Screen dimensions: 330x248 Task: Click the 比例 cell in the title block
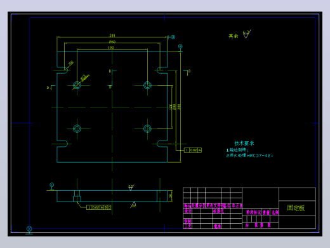[275, 212]
